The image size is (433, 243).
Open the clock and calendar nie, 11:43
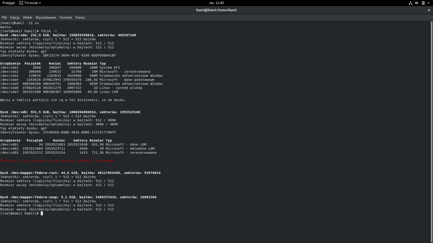tap(216, 3)
